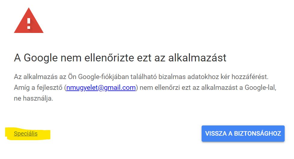The width and height of the screenshot is (294, 159).
Task: Click the text "ne használja."
Action: 33,98
